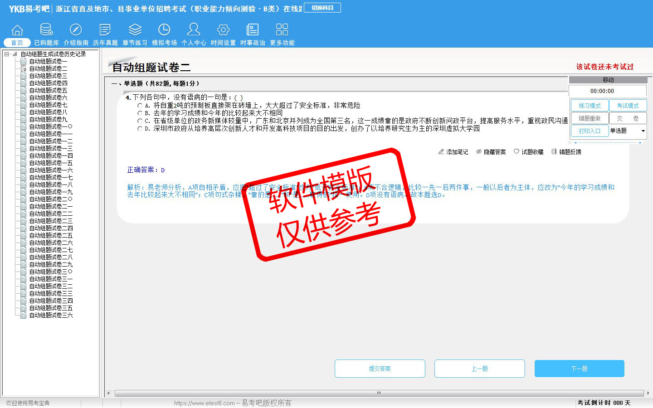Switch to 练习模式 practice mode
Viewport: 653px width, 408px height.
tap(590, 106)
